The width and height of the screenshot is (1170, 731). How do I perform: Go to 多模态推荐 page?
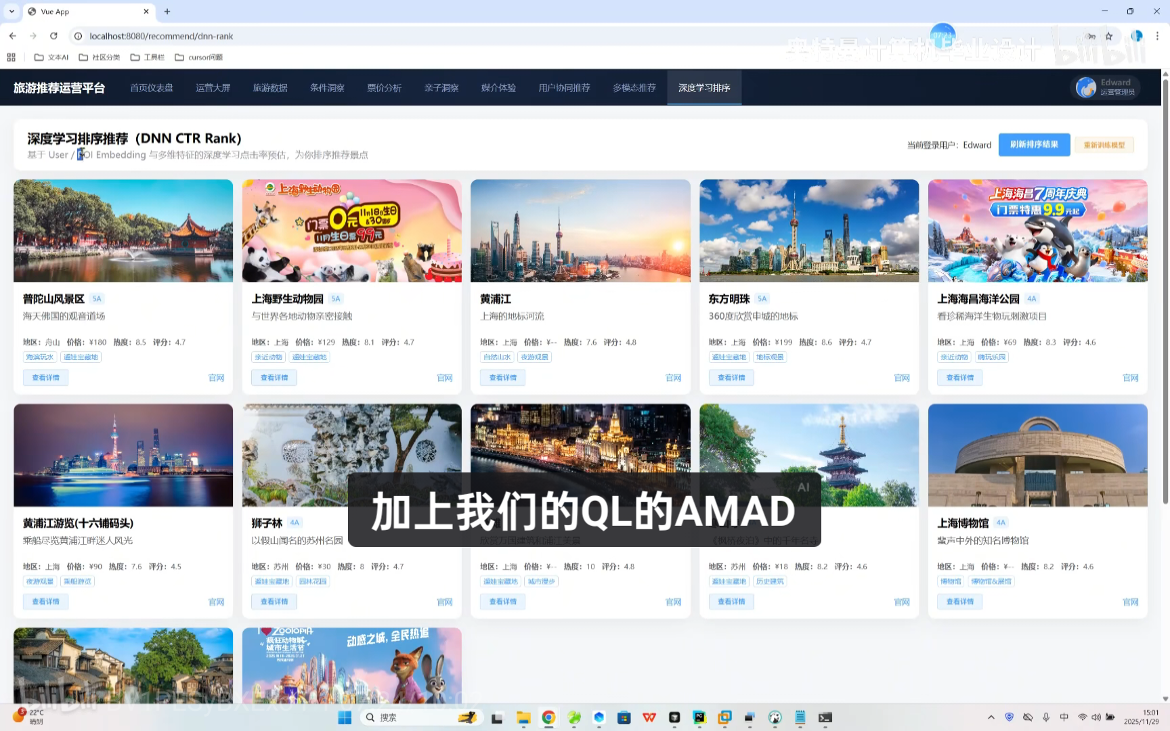click(634, 87)
